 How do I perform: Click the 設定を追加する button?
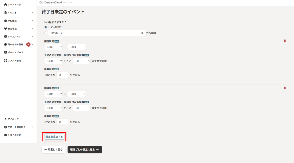tap(54, 137)
